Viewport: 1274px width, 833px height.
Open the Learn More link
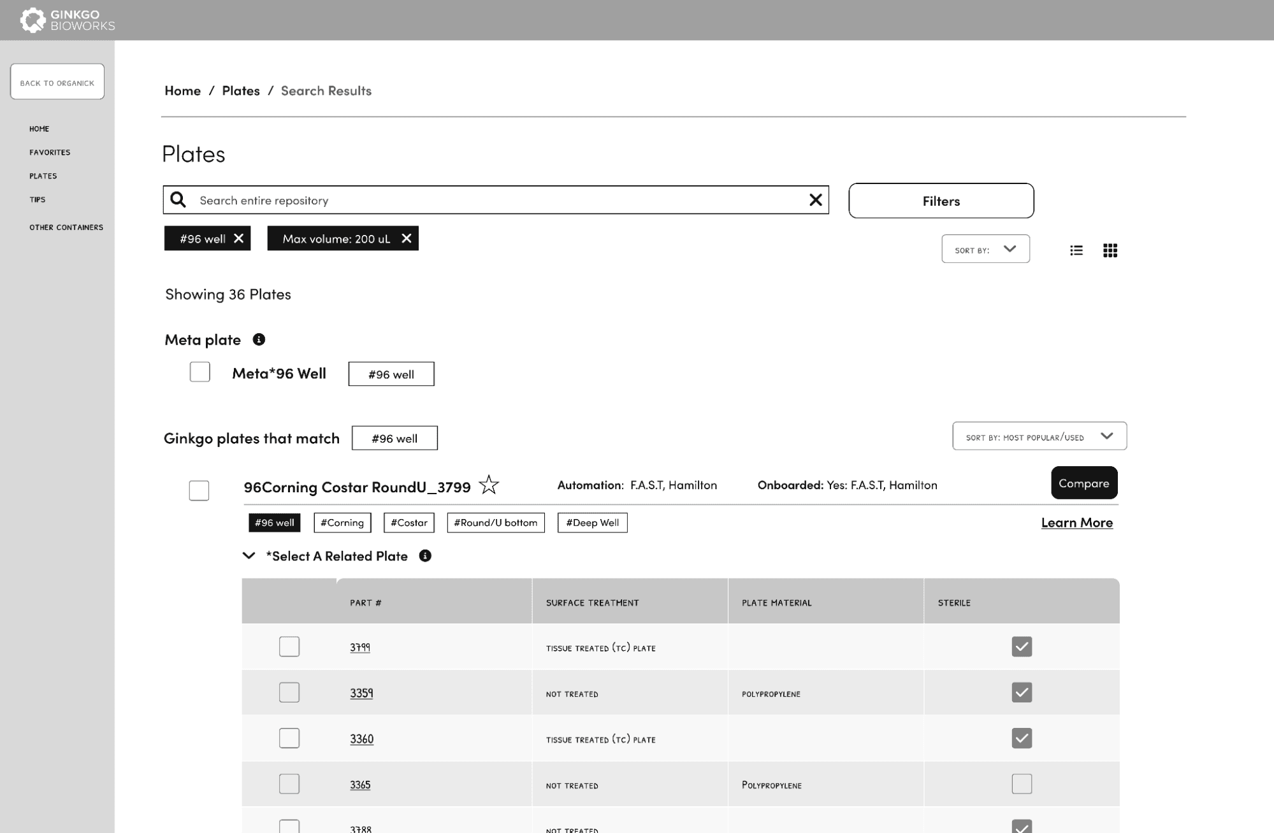[1076, 522]
